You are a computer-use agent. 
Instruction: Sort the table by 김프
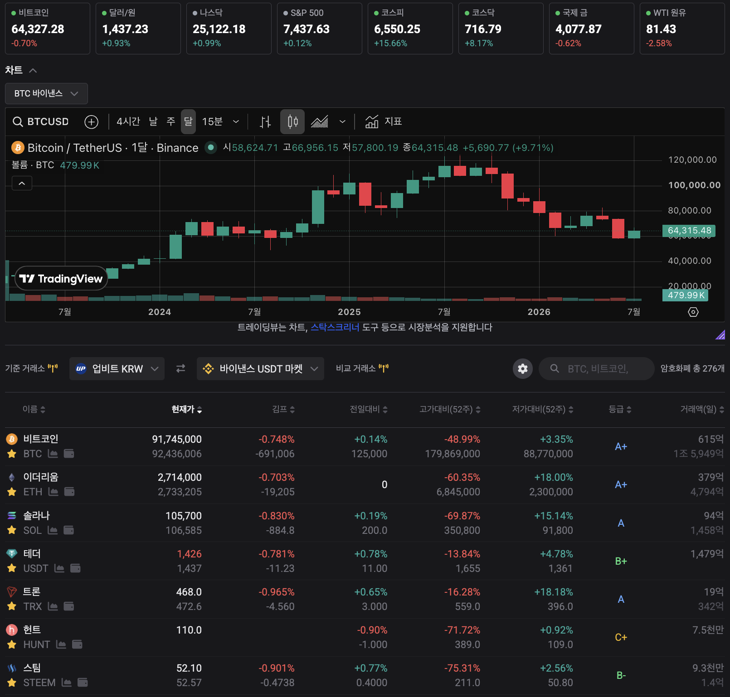[283, 409]
